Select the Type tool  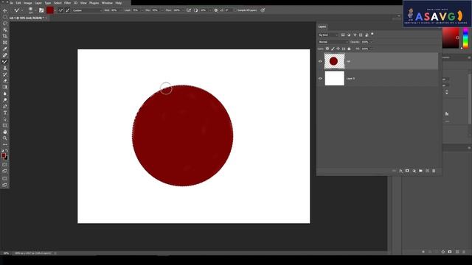pos(5,113)
